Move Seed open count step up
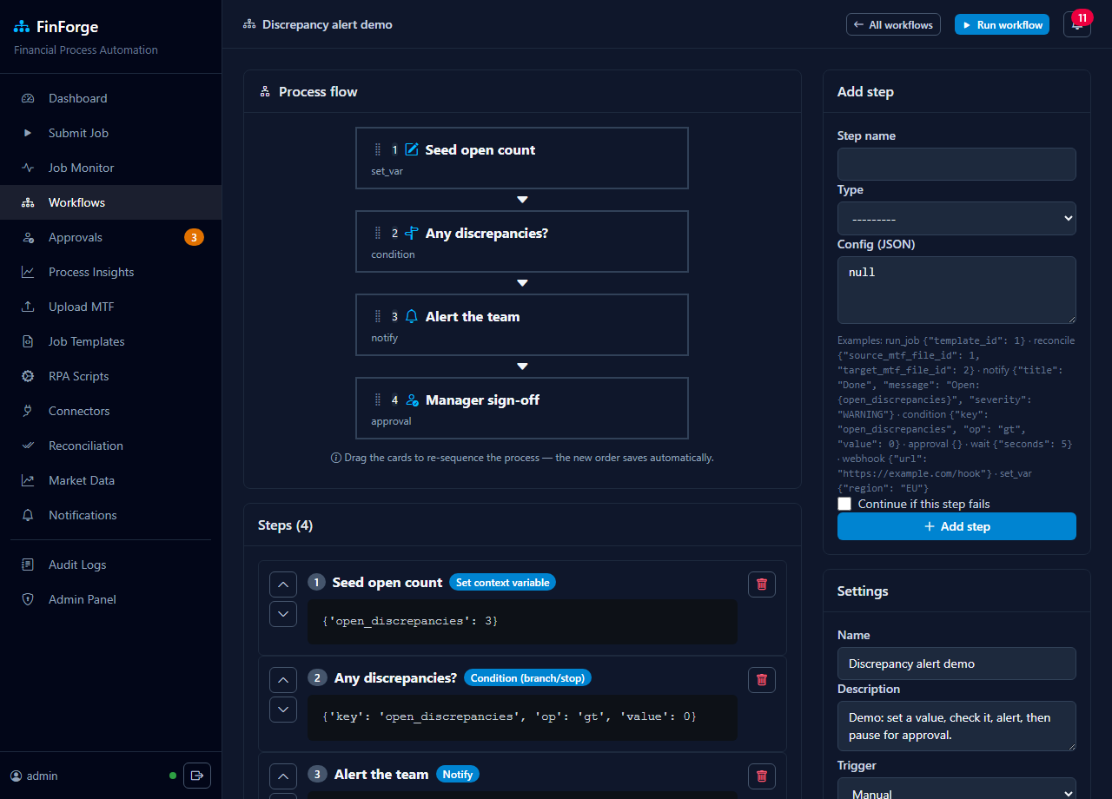Image resolution: width=1112 pixels, height=799 pixels. coord(283,584)
